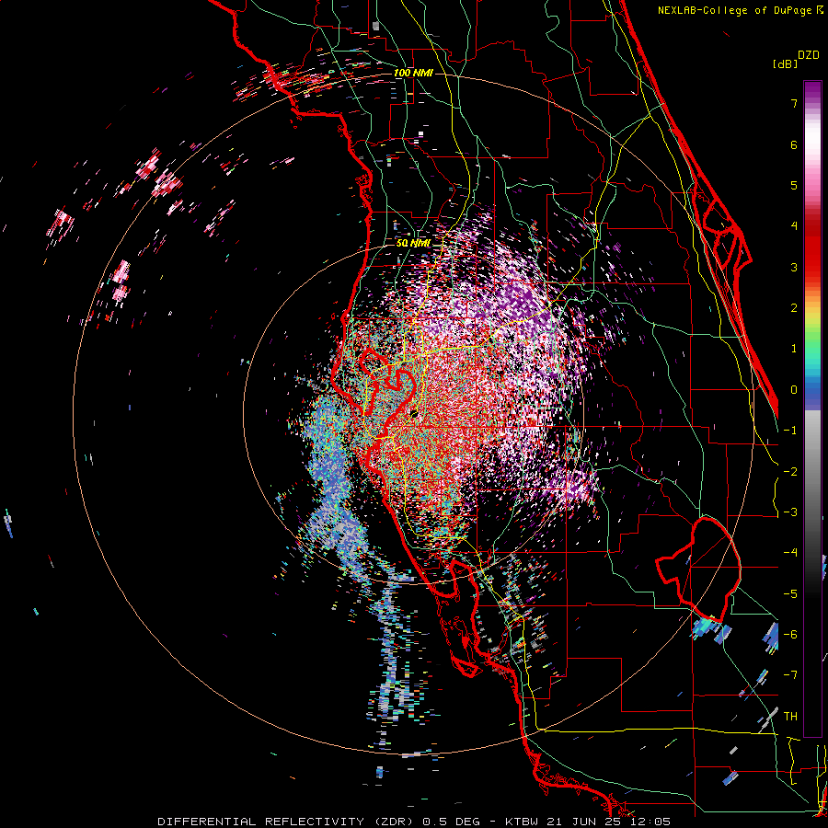Click the 5 value on the color scale
Screen dimensions: 828x828
[x=794, y=185]
